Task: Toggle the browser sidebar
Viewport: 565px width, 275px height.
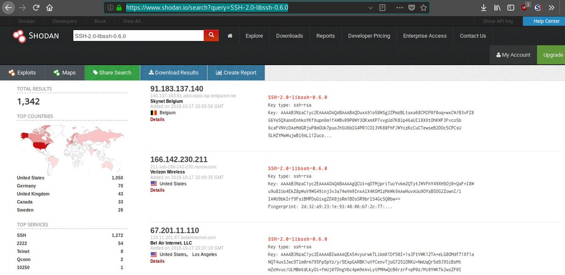Action: tap(510, 8)
